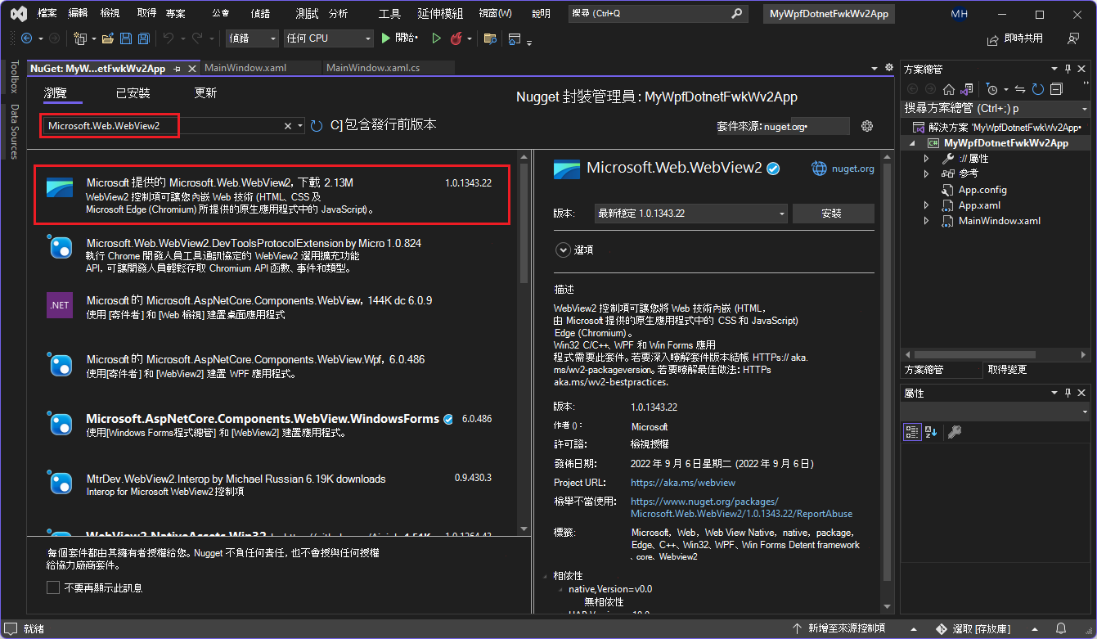1097x639 pixels.
Task: Switch to the 已安裝 tab
Action: pos(133,93)
